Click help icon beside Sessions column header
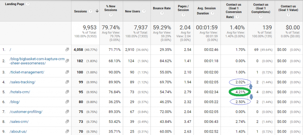303x135 pixels. [x=90, y=11]
